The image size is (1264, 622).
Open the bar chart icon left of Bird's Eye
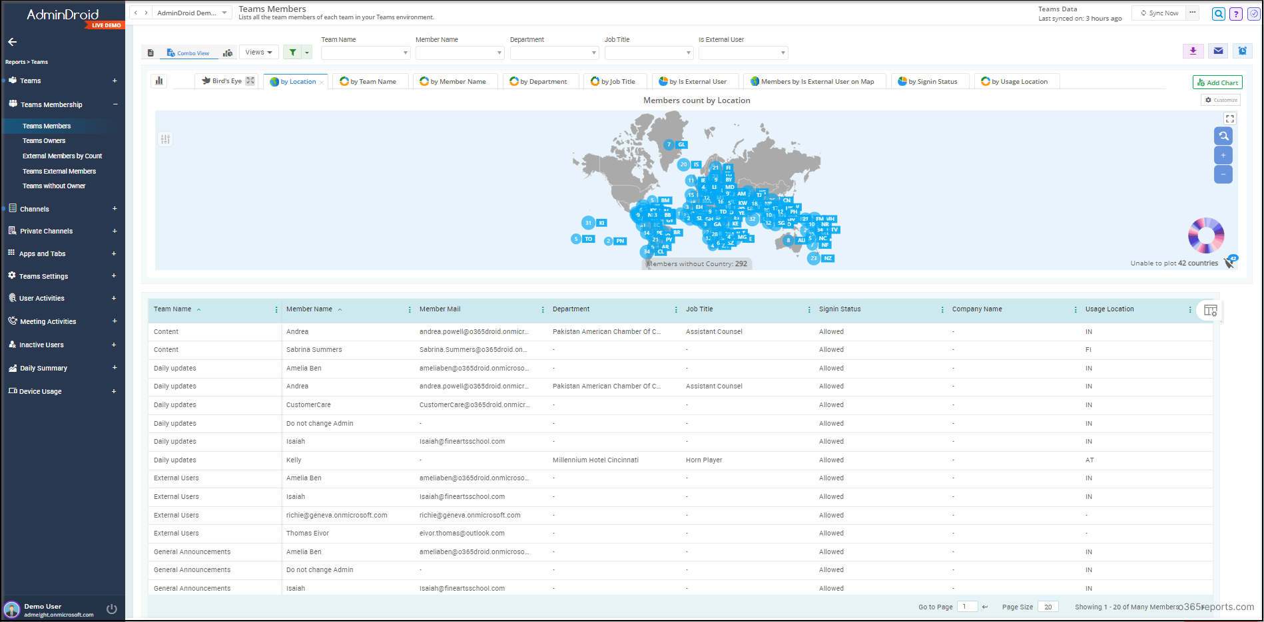(159, 81)
